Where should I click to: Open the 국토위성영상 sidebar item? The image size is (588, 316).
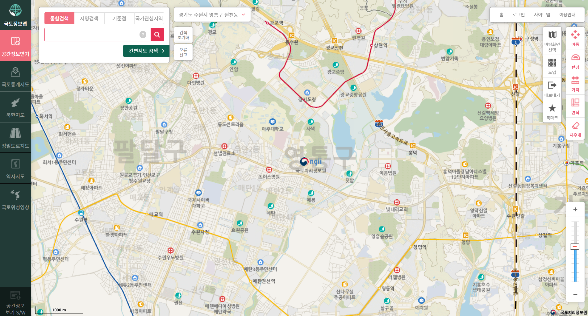tap(15, 199)
